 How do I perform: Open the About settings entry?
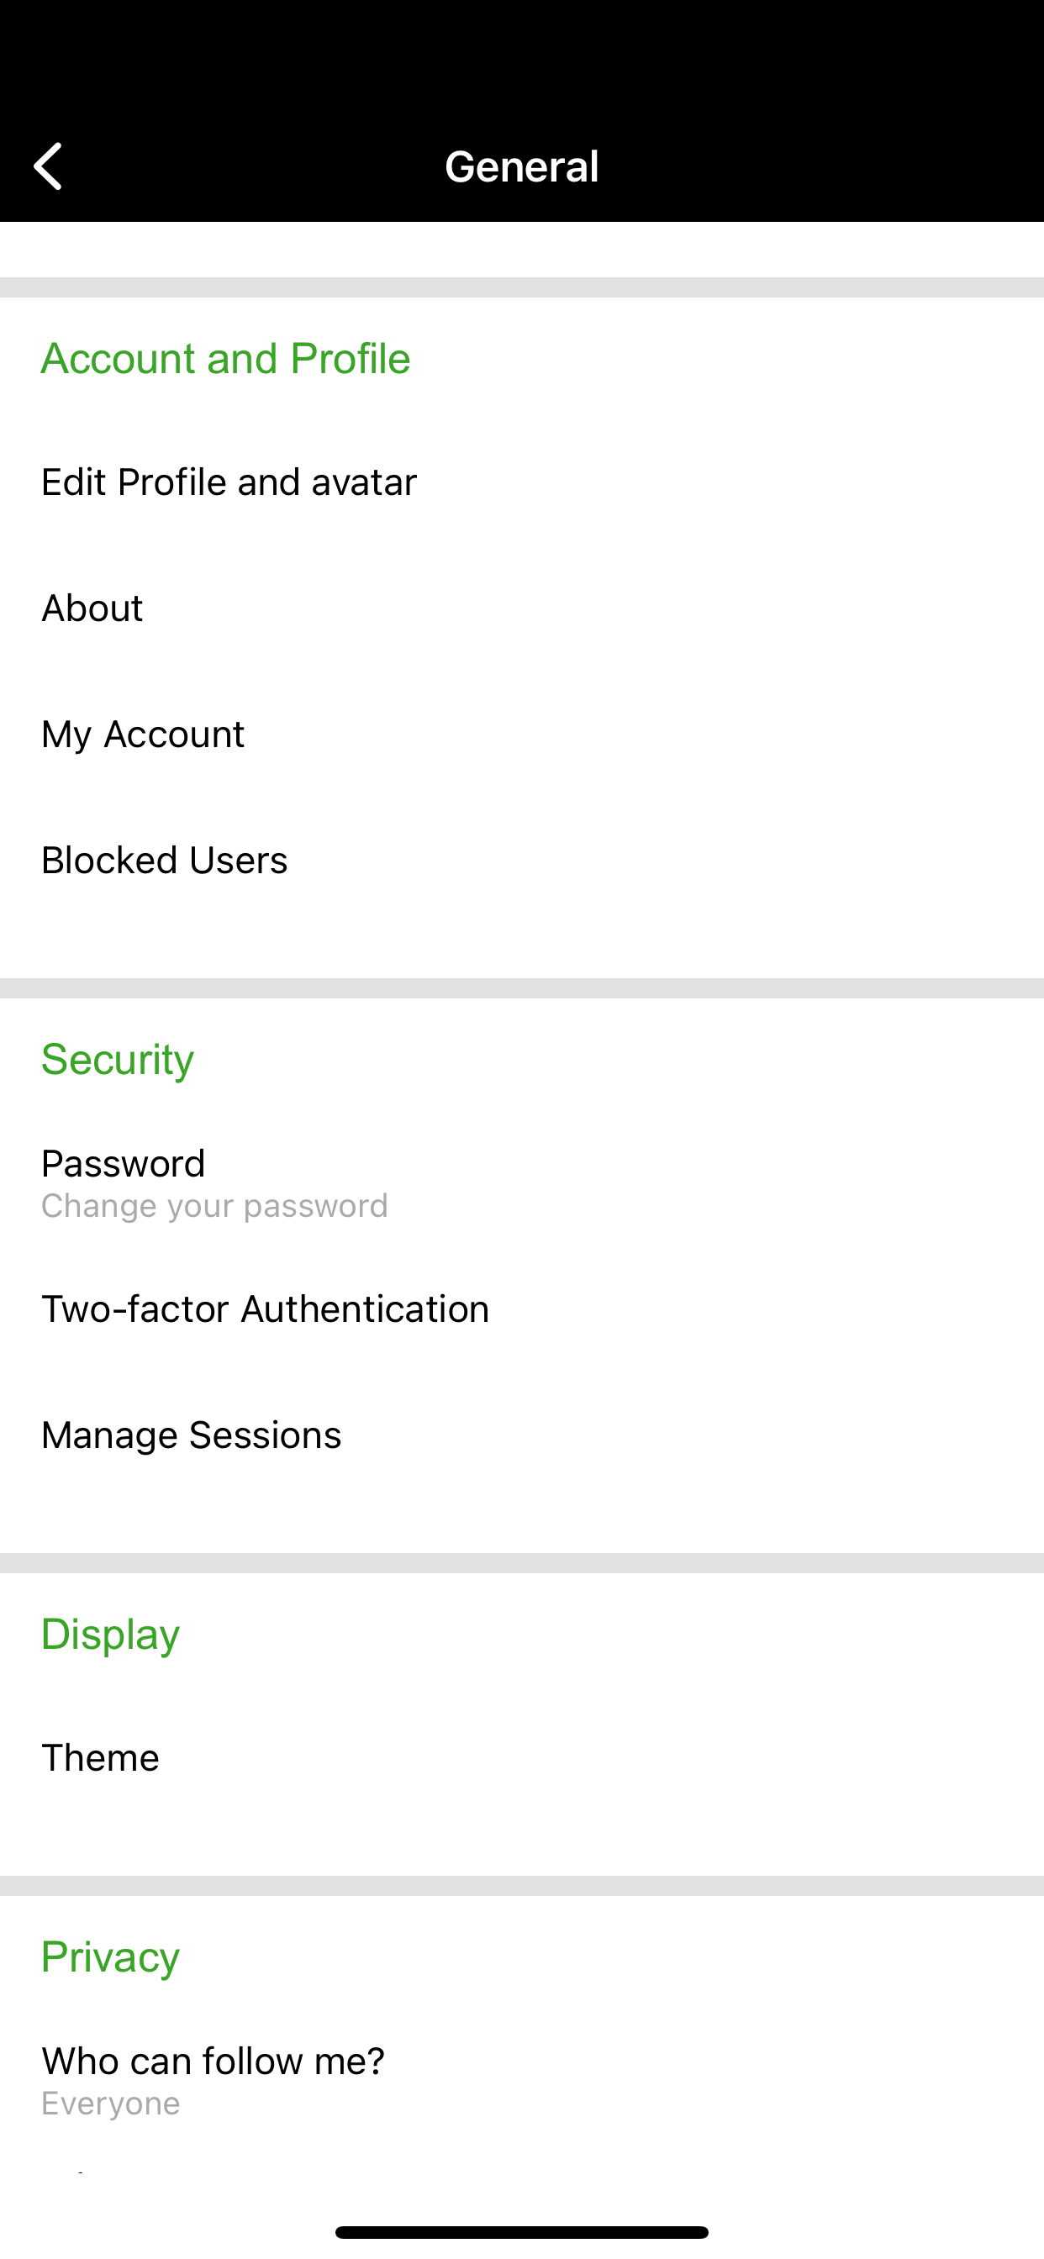[522, 608]
